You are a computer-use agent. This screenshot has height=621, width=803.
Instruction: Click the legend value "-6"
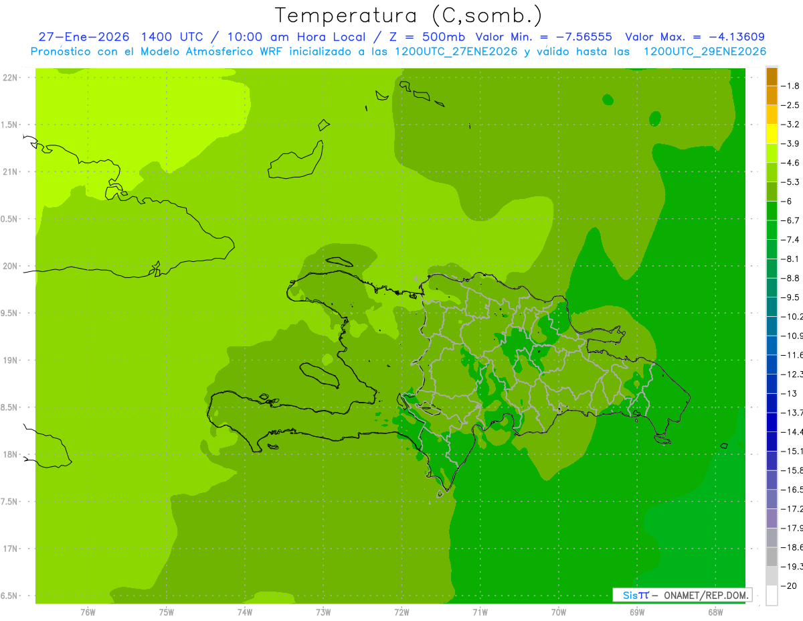click(788, 201)
